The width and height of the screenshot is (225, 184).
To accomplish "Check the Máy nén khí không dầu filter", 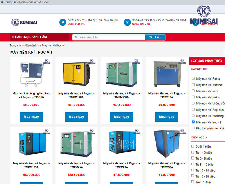I will (193, 103).
